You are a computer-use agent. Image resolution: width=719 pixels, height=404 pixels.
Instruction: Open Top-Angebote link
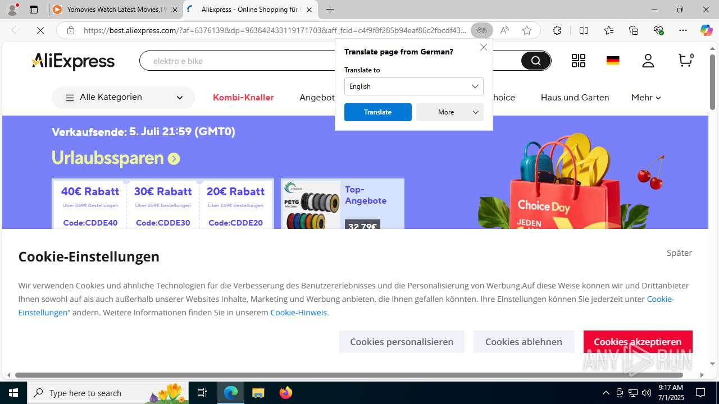366,195
